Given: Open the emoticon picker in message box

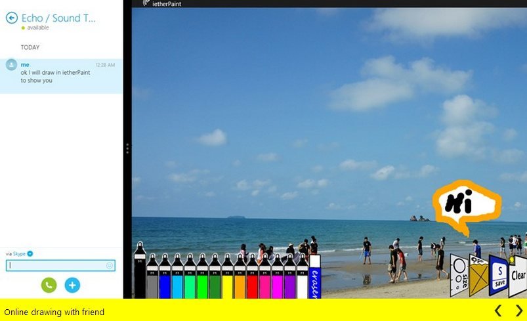Looking at the screenshot, I should tap(109, 266).
